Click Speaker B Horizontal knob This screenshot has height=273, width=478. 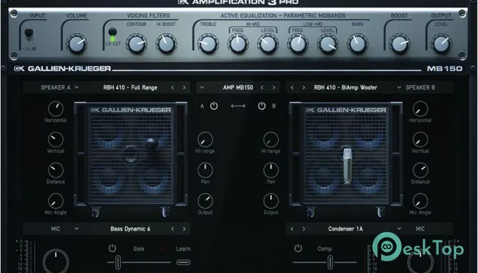click(420, 109)
